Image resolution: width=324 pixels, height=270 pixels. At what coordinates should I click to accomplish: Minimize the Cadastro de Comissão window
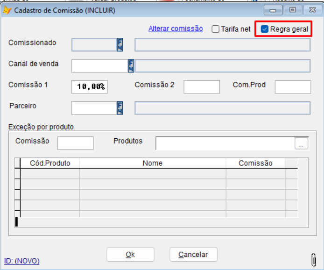(273, 10)
